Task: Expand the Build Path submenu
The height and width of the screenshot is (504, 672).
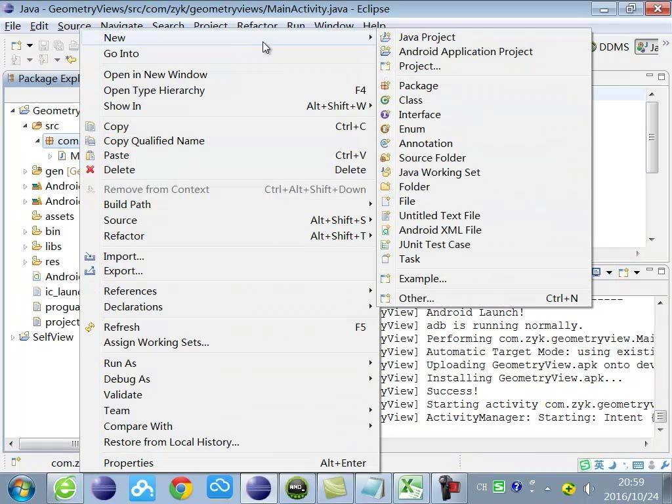Action: pyautogui.click(x=370, y=204)
